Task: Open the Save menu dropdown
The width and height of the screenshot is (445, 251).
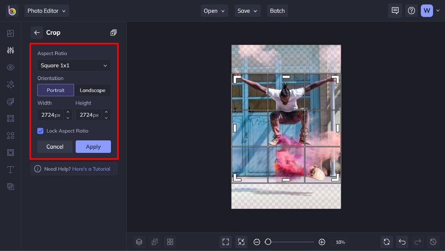Action: [247, 11]
